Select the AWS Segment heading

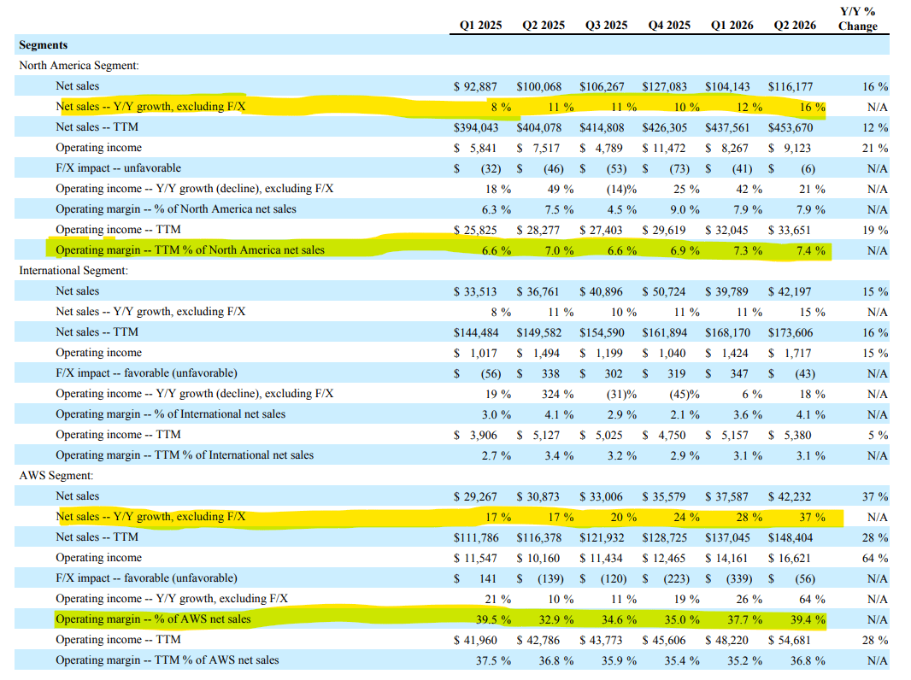(56, 476)
